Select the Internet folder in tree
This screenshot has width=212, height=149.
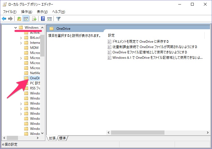32,43
